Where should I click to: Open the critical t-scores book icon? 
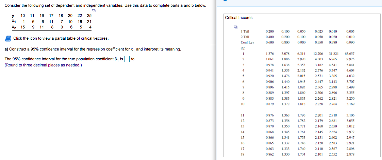point(8,38)
